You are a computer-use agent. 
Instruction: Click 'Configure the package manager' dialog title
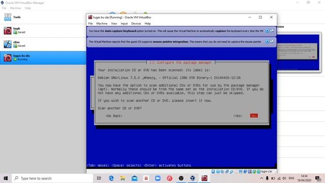click(181, 63)
